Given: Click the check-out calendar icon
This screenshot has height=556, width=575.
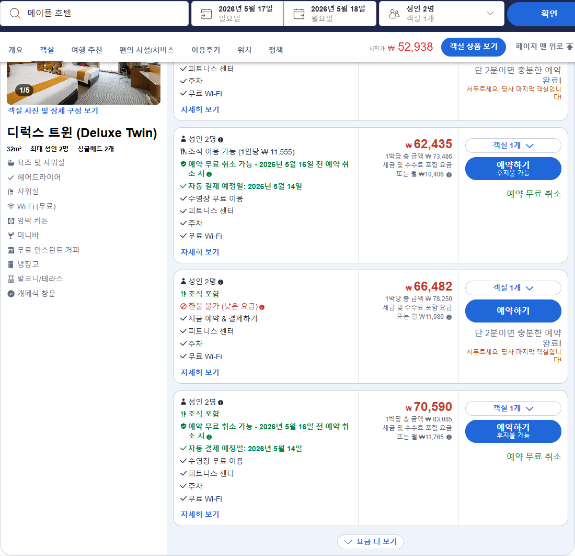Looking at the screenshot, I should click(x=299, y=14).
